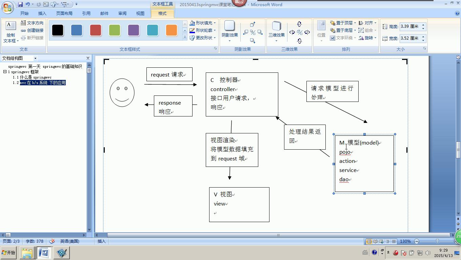The height and width of the screenshot is (260, 461).
Task: Collapse the '1 springmvc 框架' outline node
Action: (5, 72)
